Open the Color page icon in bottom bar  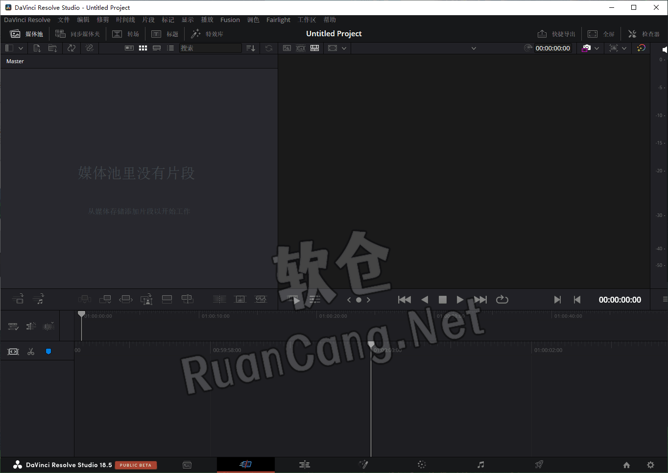pos(422,465)
